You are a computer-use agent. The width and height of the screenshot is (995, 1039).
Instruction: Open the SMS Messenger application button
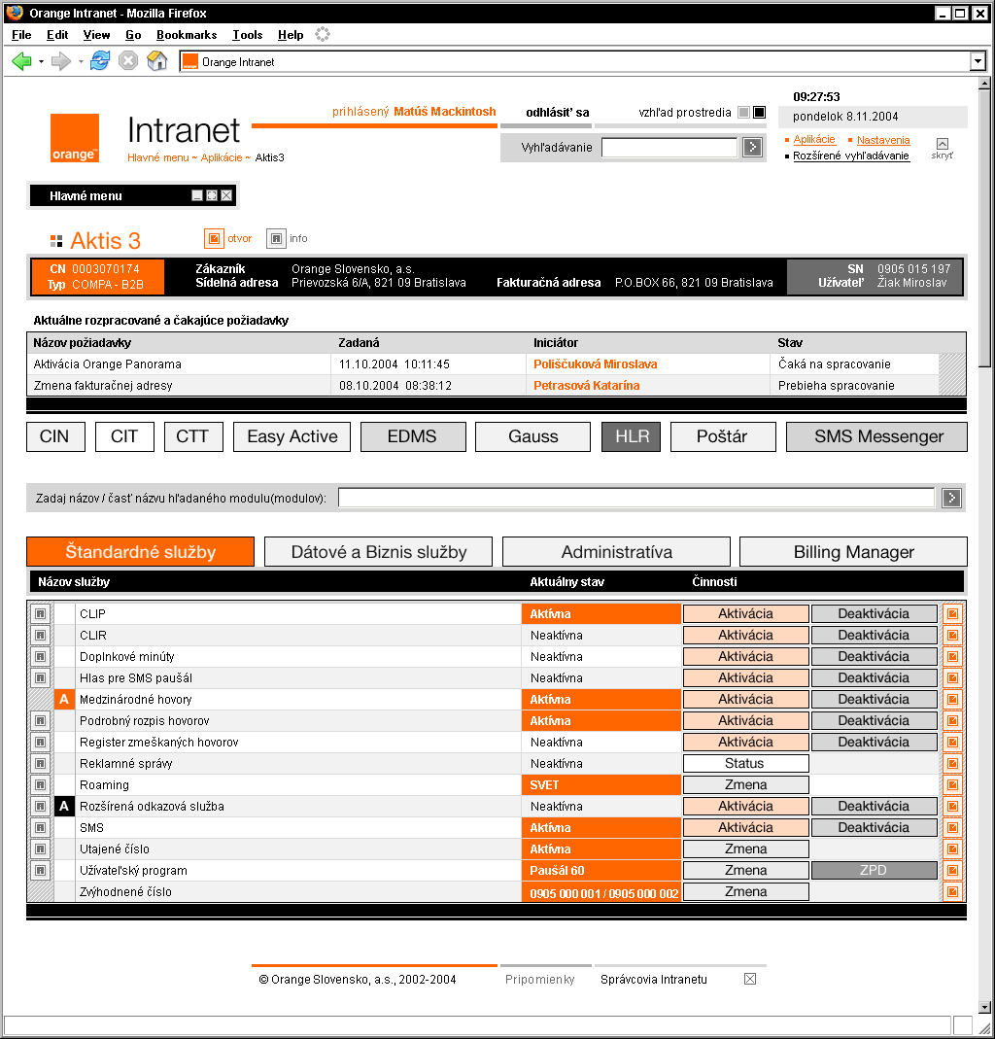[877, 436]
